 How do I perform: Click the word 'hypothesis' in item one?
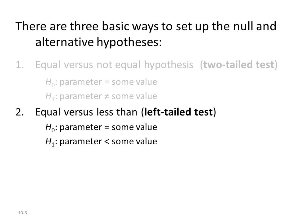168,65
